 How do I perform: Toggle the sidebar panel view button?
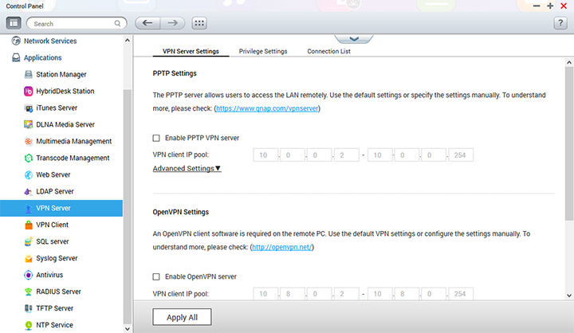14,23
